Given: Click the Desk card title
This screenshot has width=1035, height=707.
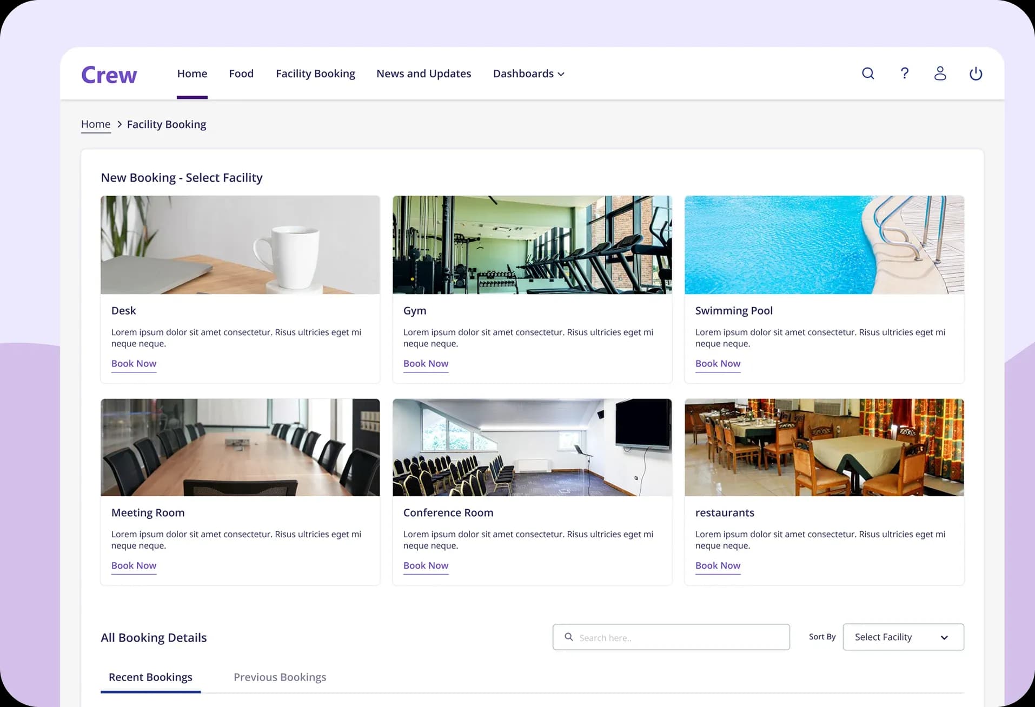Looking at the screenshot, I should tap(123, 311).
